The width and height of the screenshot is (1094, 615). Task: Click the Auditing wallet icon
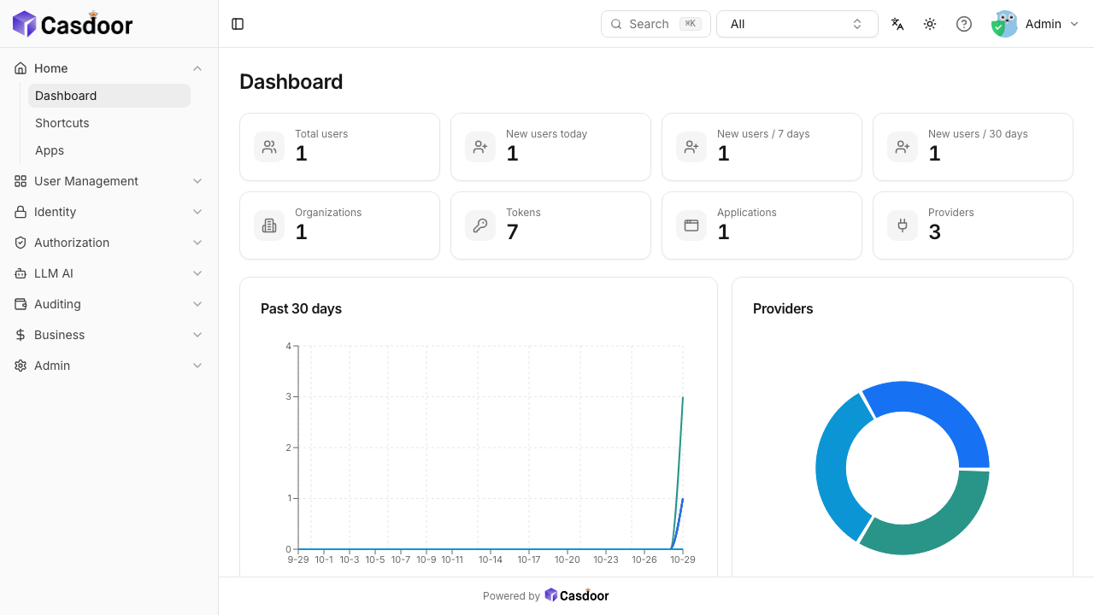click(21, 304)
